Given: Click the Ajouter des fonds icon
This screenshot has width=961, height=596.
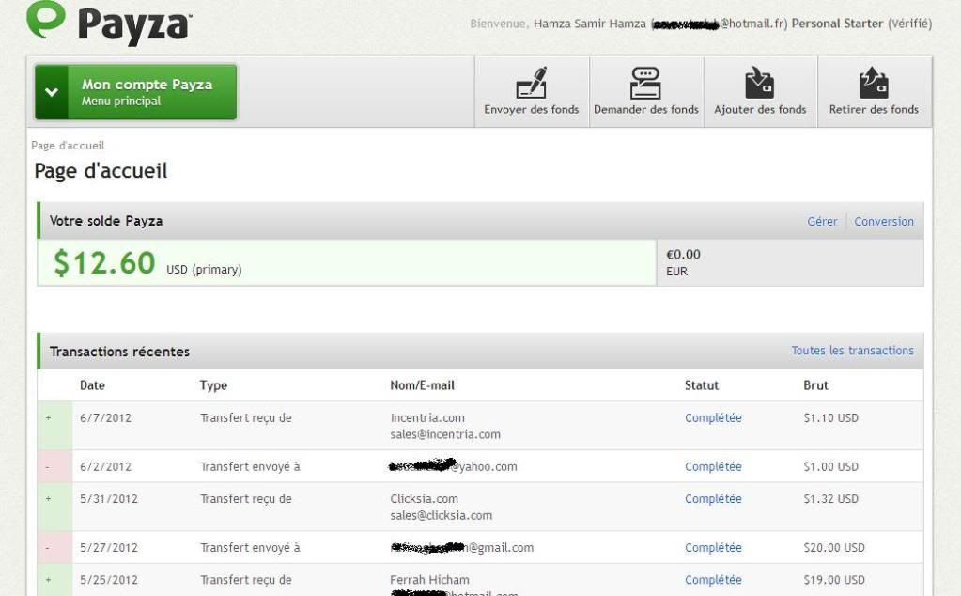Looking at the screenshot, I should [x=760, y=83].
